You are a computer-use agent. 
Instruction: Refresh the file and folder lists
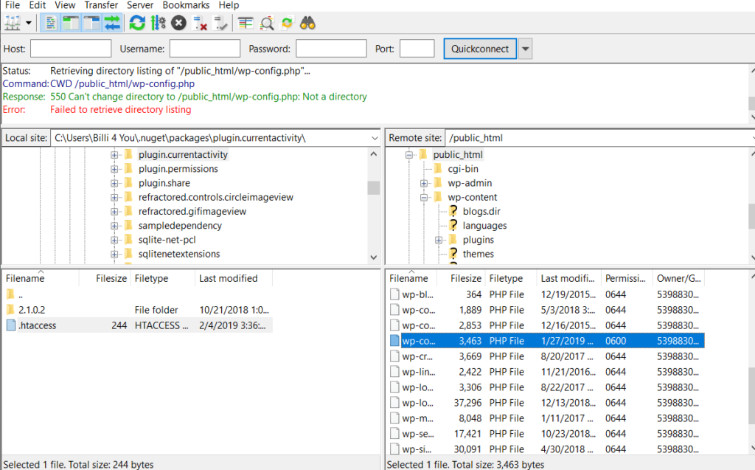(x=137, y=23)
